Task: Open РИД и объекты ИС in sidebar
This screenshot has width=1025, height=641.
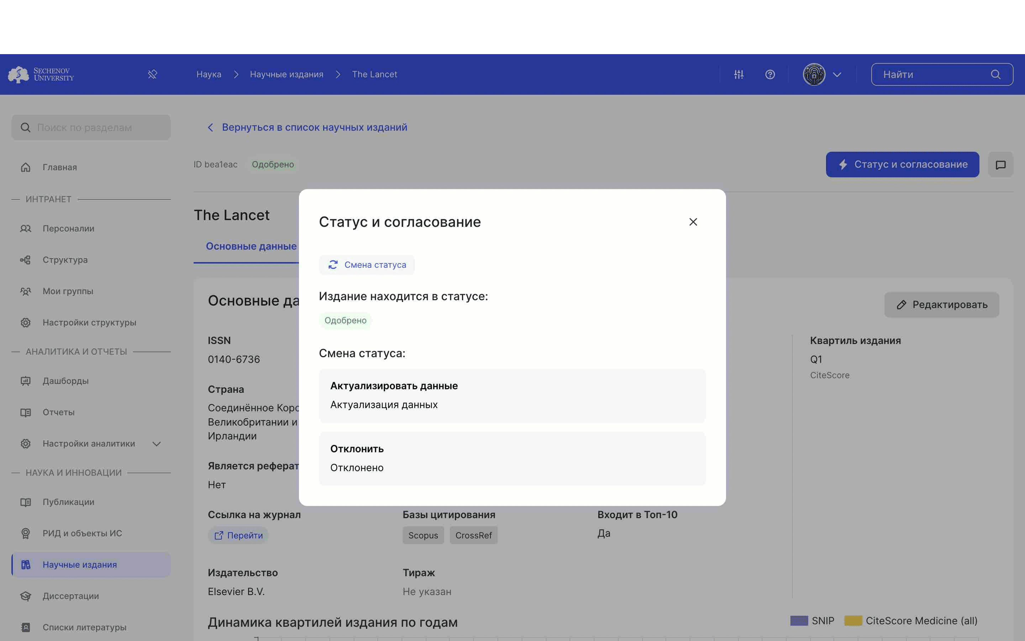Action: 91,534
